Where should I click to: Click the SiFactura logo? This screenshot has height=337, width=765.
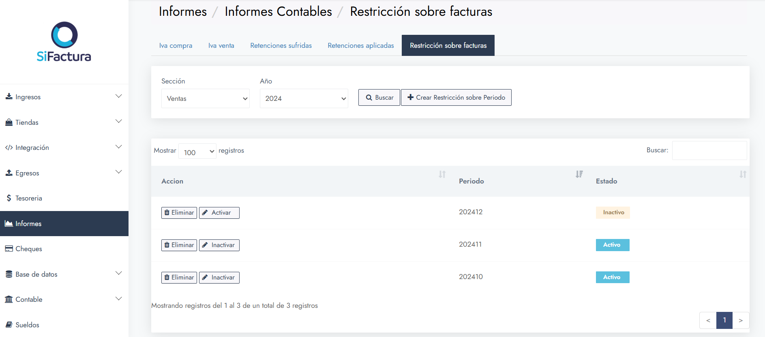coord(64,42)
